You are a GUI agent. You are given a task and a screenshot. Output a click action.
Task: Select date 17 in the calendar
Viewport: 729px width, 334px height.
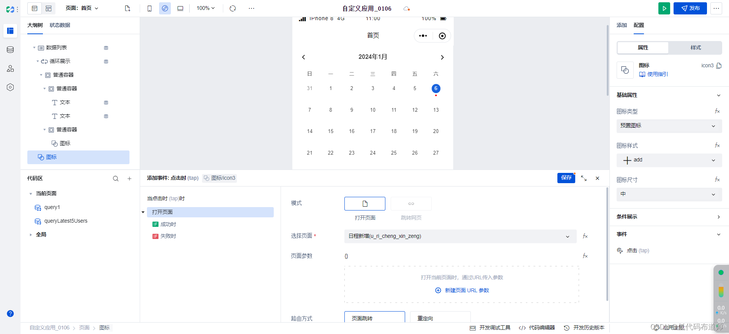373,131
